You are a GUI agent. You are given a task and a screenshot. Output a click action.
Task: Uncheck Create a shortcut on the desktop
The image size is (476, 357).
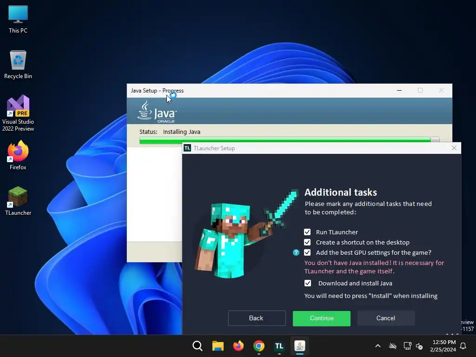(307, 242)
